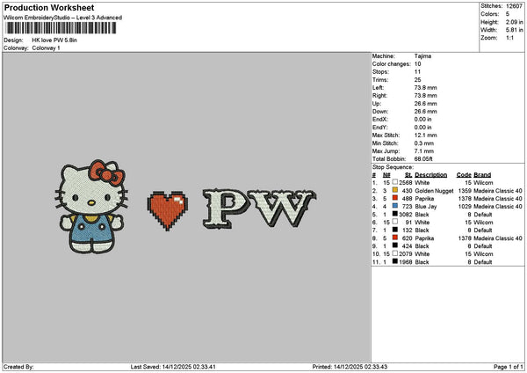Click the Brand column header
This screenshot has width=527, height=373.
tap(482, 175)
